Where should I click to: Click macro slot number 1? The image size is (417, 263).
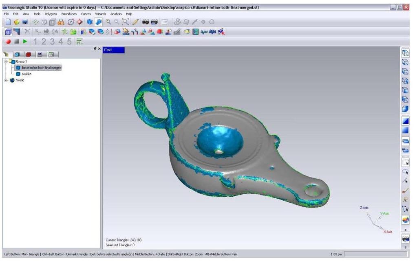coord(35,42)
